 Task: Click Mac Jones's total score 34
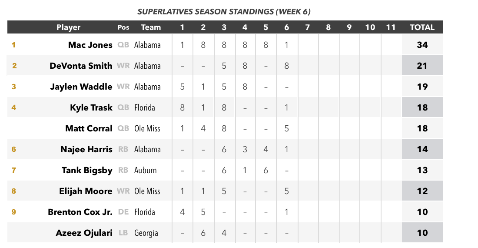click(422, 45)
